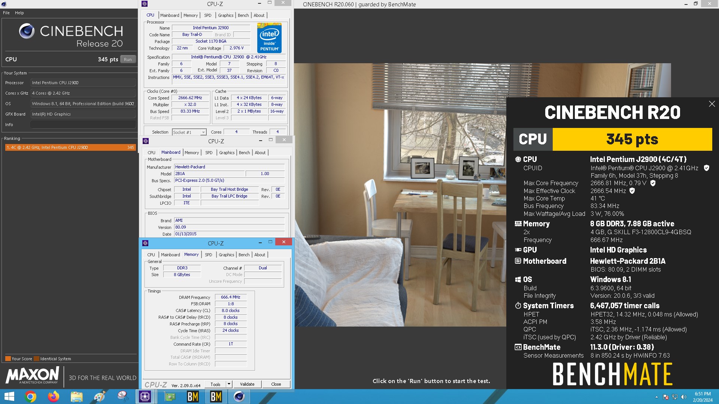Click the Bay Trail Host Bridge chipset field
The height and width of the screenshot is (404, 719).
tap(229, 189)
